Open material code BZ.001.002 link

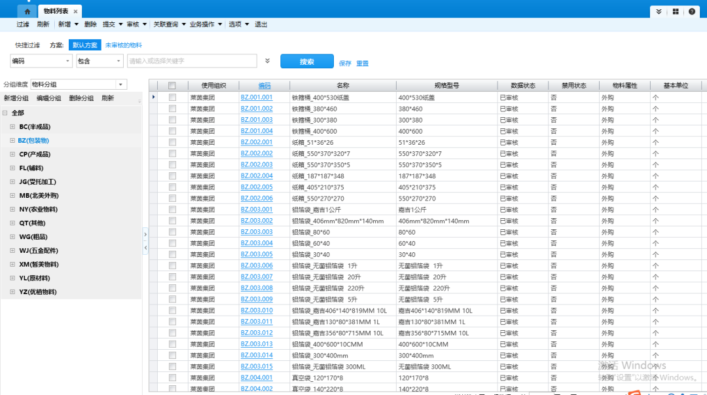[257, 108]
